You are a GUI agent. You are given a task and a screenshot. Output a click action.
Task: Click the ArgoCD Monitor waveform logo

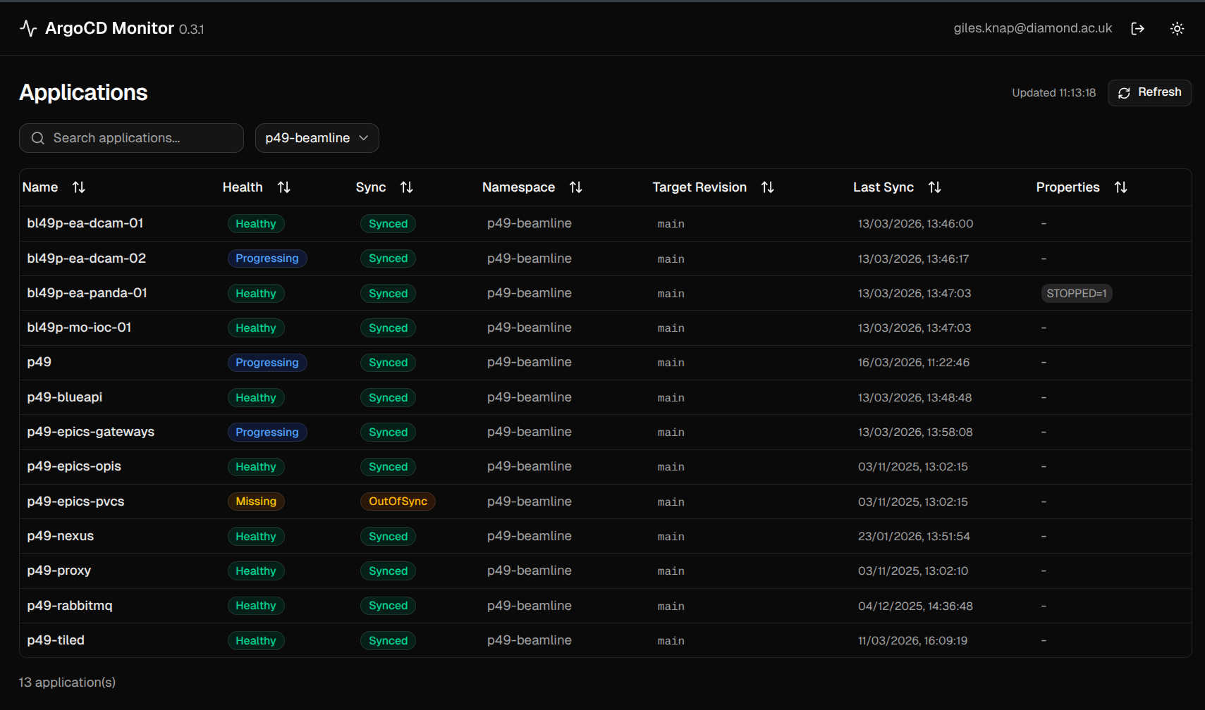point(27,28)
